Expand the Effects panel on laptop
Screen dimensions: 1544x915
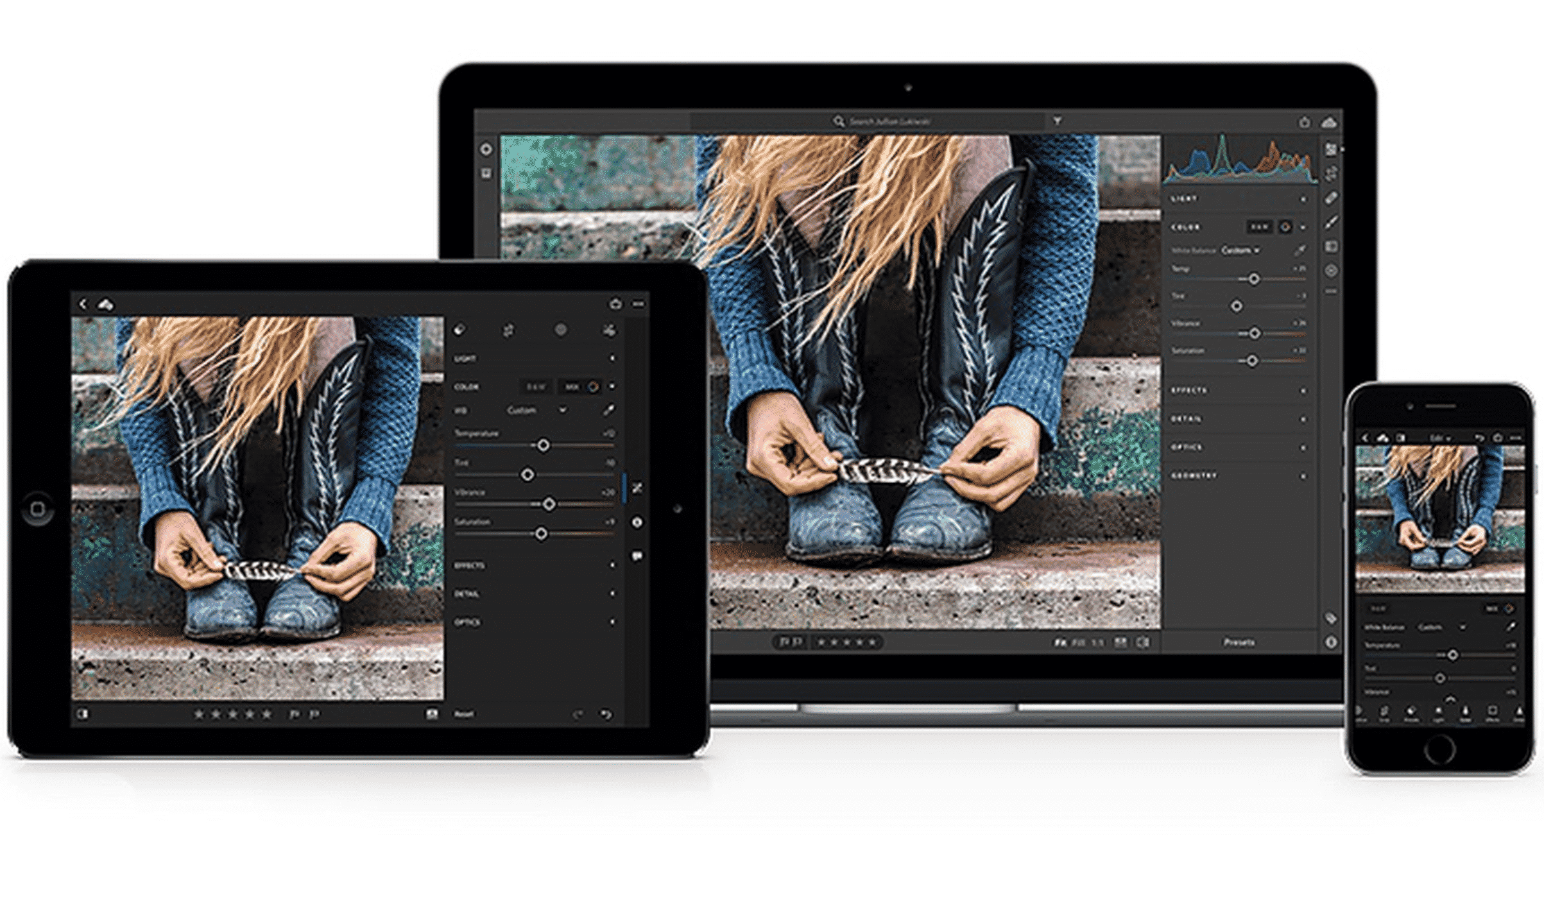click(1189, 390)
